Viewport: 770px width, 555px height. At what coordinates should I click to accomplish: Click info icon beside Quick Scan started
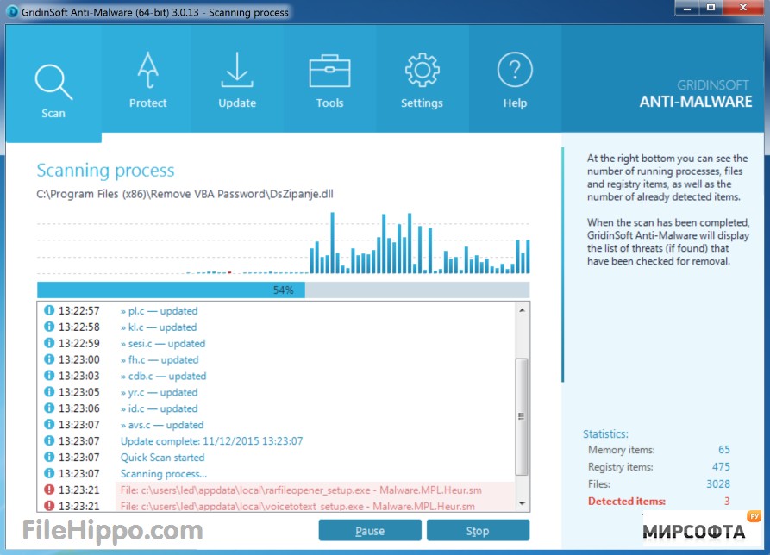point(49,457)
